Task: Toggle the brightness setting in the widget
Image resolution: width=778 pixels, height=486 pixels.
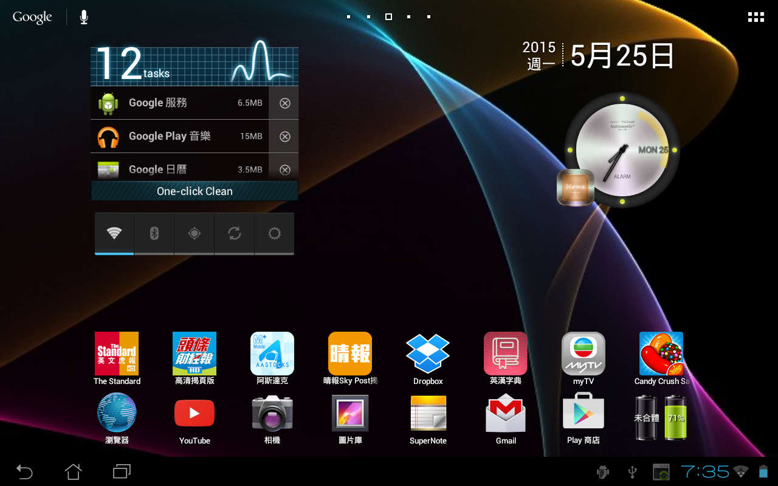Action: [274, 233]
